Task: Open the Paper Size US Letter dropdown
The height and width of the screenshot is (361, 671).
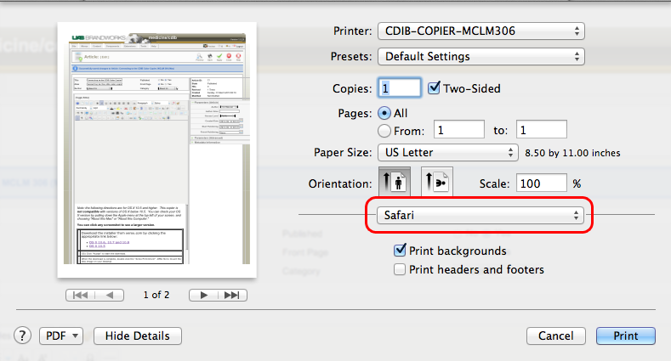Action: [x=446, y=153]
